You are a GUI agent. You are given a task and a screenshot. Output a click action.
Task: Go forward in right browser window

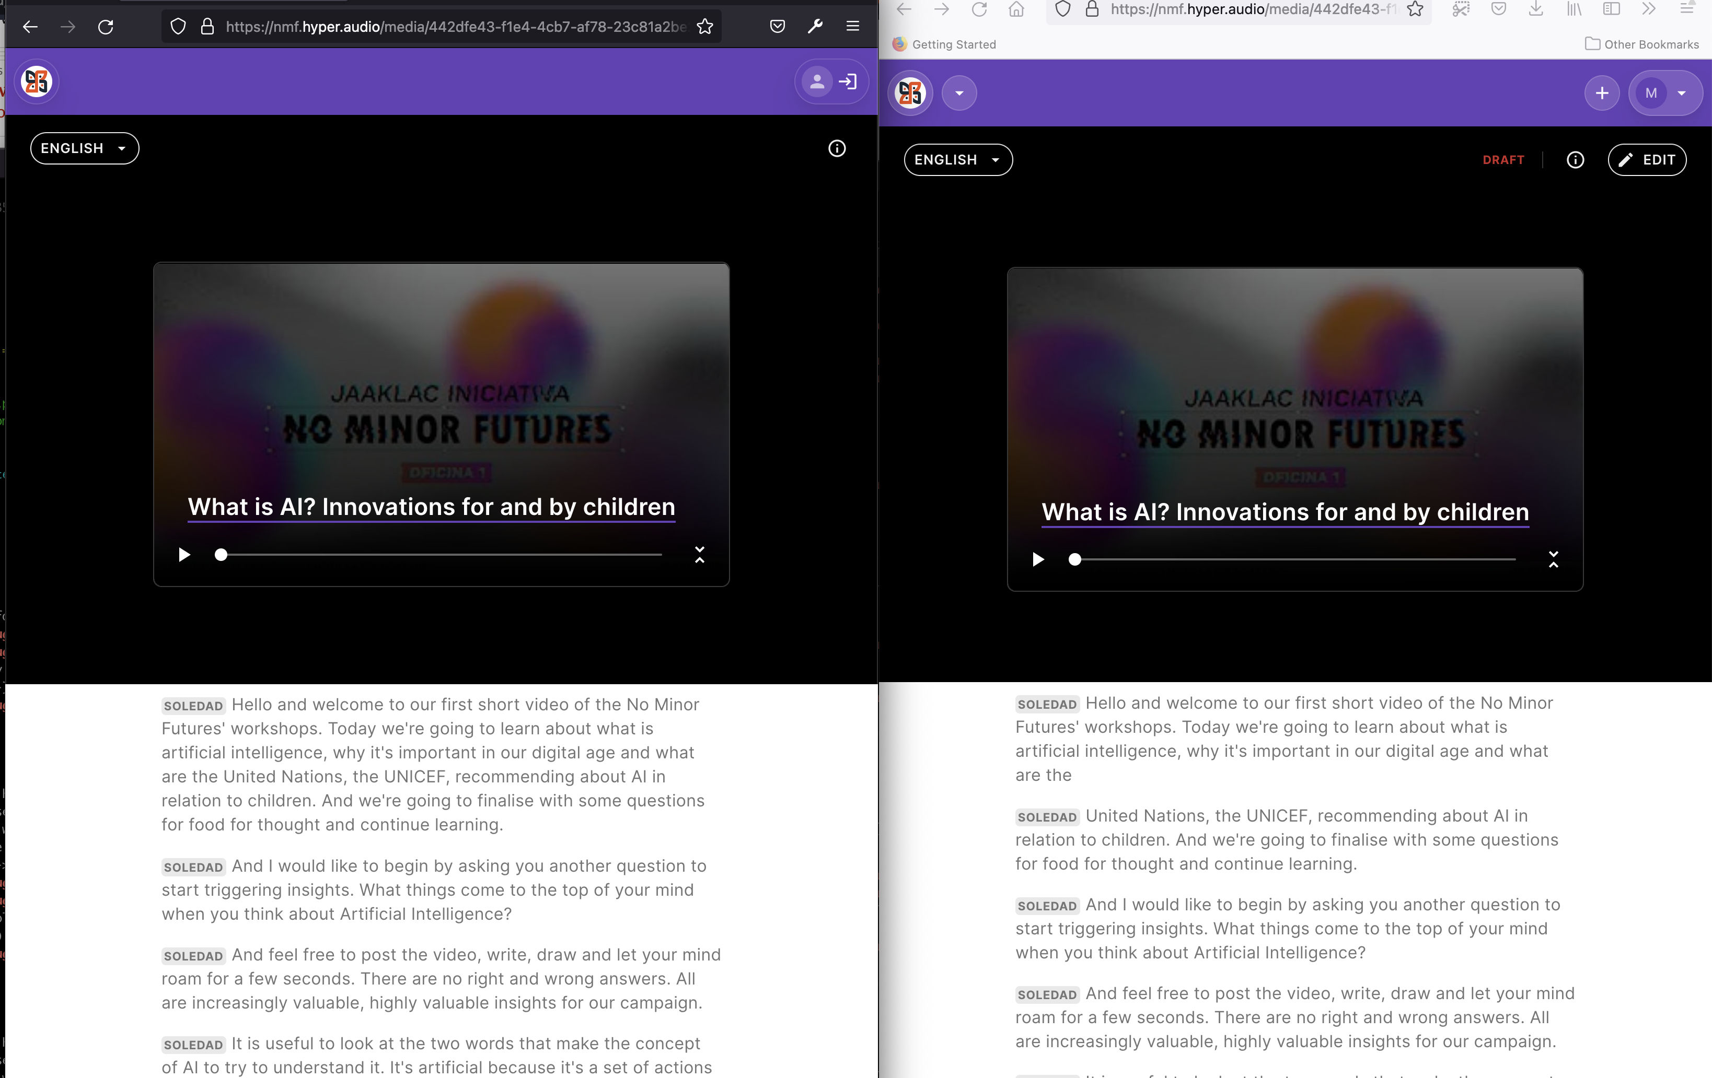click(x=941, y=9)
